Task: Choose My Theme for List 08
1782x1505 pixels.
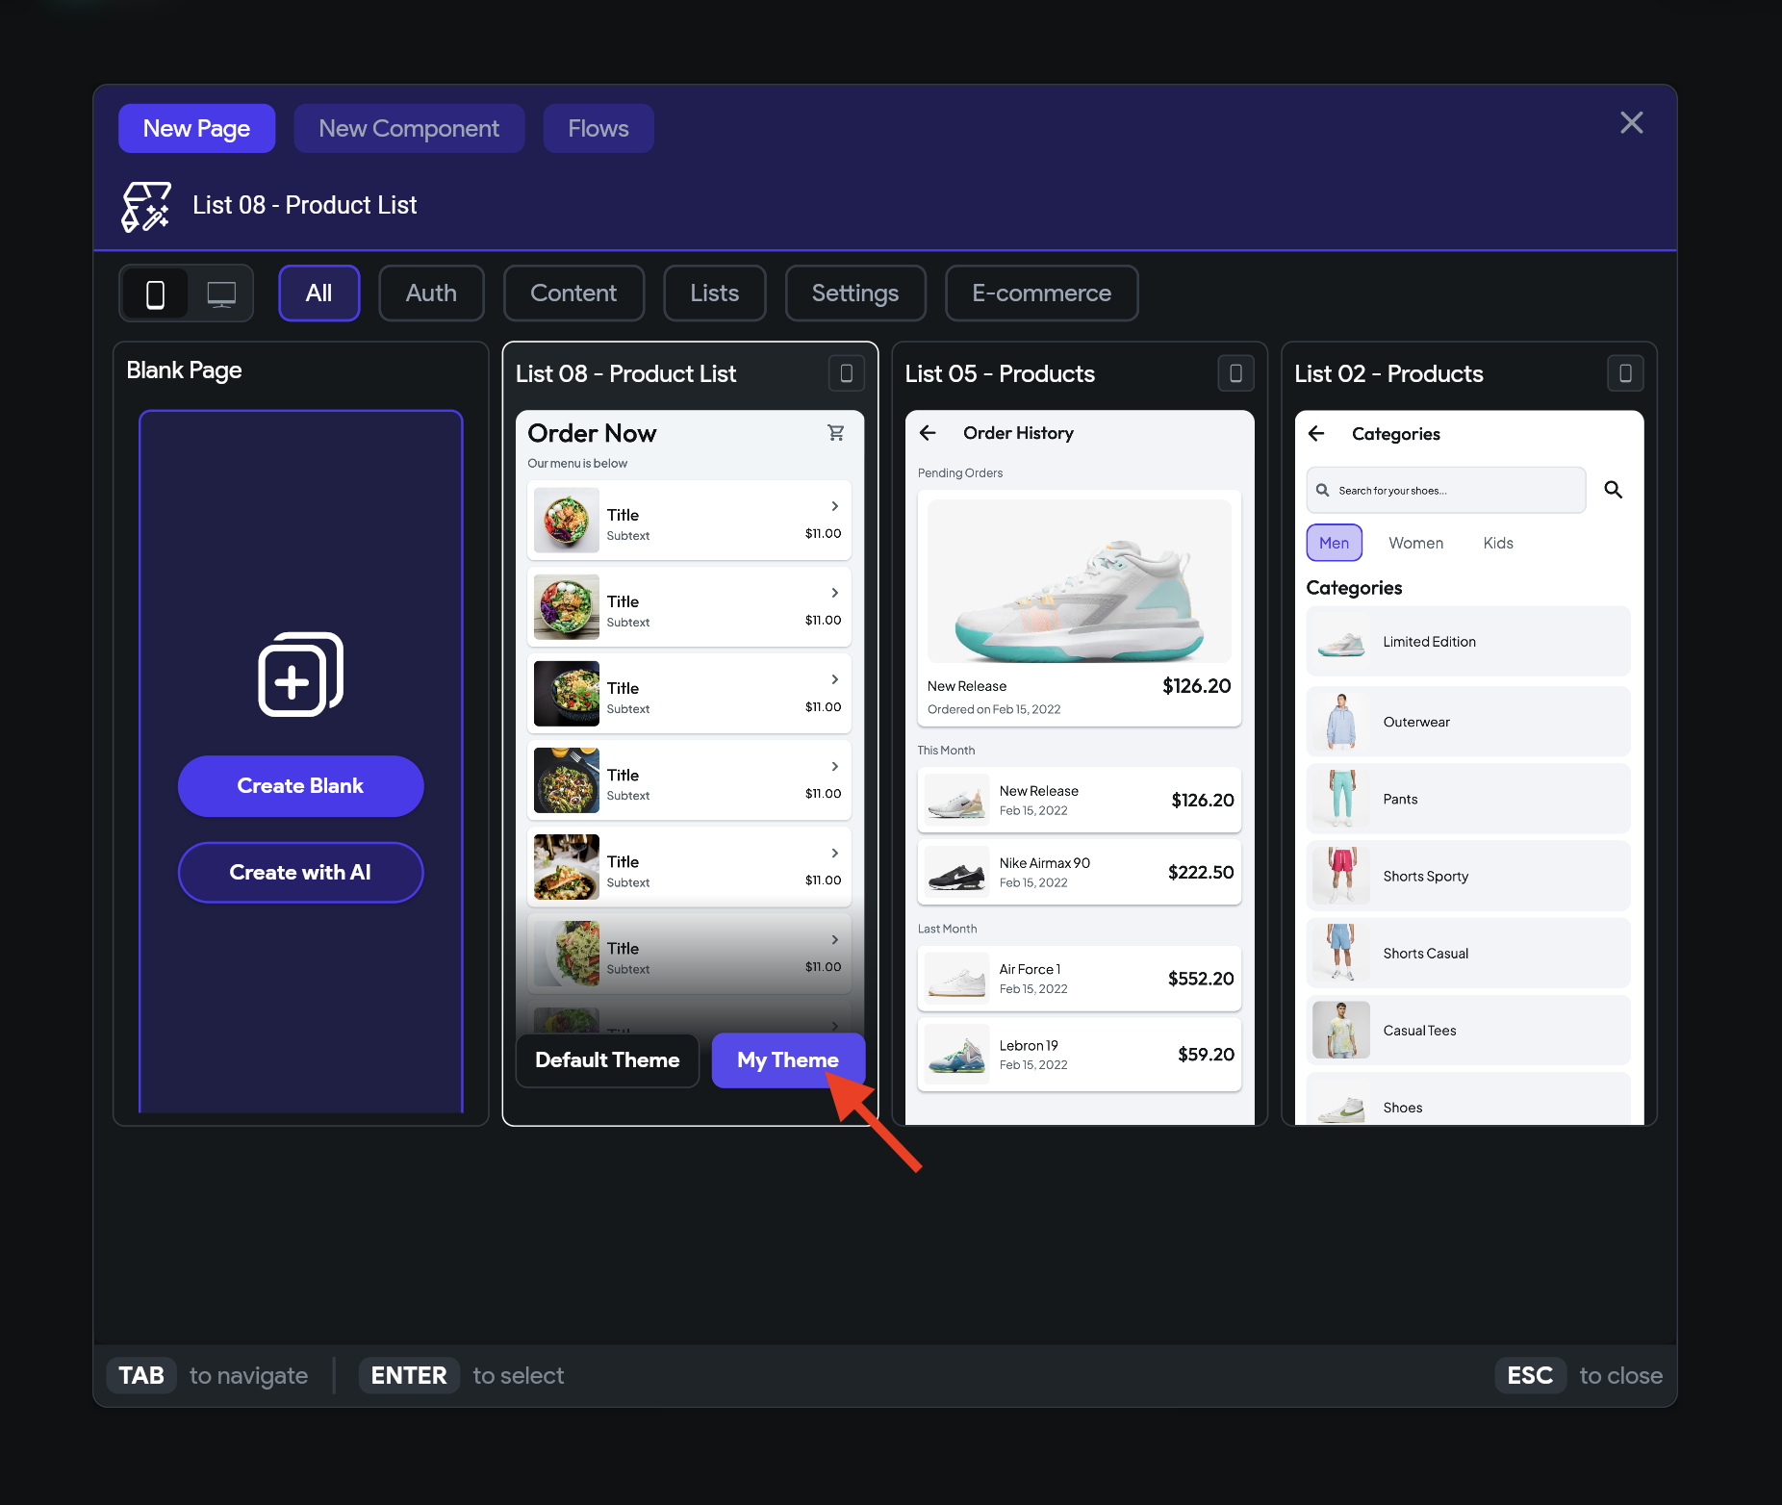Action: click(x=788, y=1060)
